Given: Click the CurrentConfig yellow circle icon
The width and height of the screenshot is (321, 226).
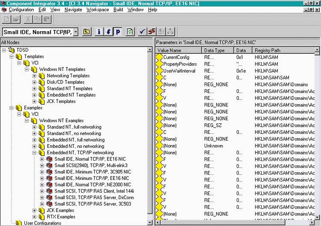Looking at the screenshot, I should pos(159,57).
